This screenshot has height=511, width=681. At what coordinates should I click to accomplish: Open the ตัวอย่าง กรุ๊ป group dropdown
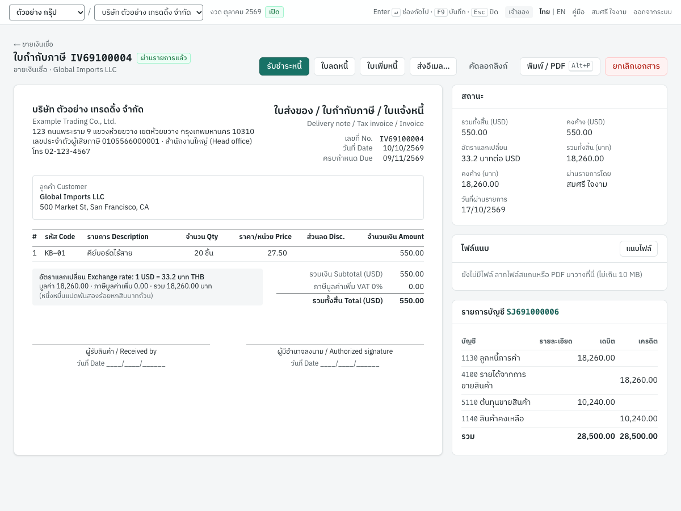(47, 12)
